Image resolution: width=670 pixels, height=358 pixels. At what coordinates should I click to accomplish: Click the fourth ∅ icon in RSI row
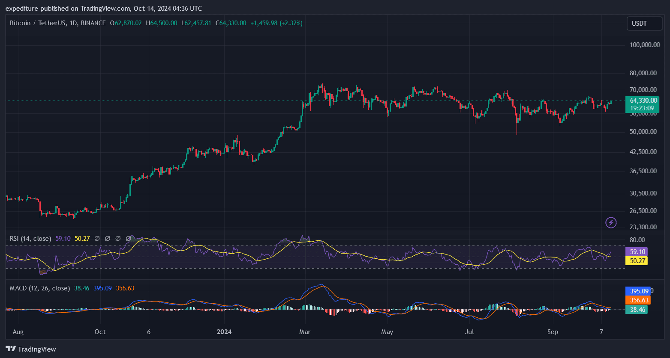pos(128,238)
